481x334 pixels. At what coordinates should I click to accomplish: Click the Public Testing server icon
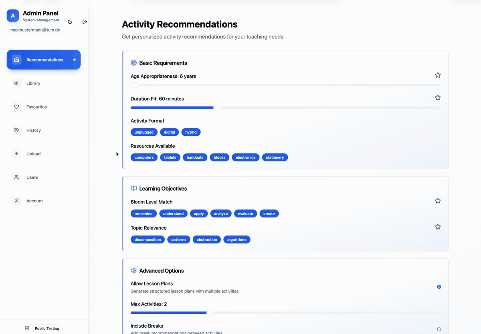[27, 328]
